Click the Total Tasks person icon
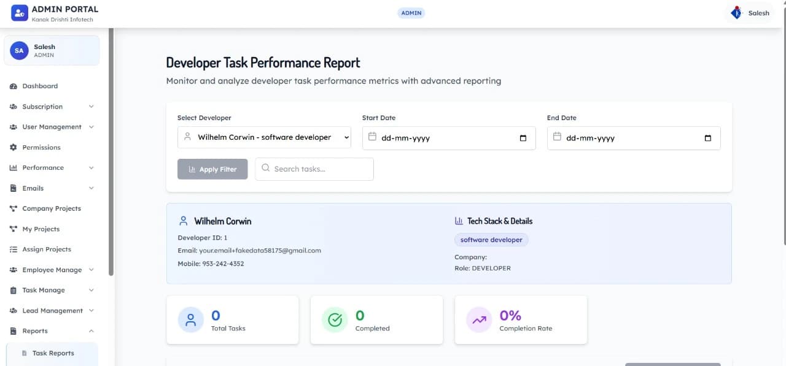Image resolution: width=786 pixels, height=366 pixels. coord(190,319)
